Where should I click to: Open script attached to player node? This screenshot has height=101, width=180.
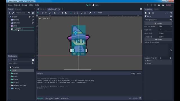point(30,17)
